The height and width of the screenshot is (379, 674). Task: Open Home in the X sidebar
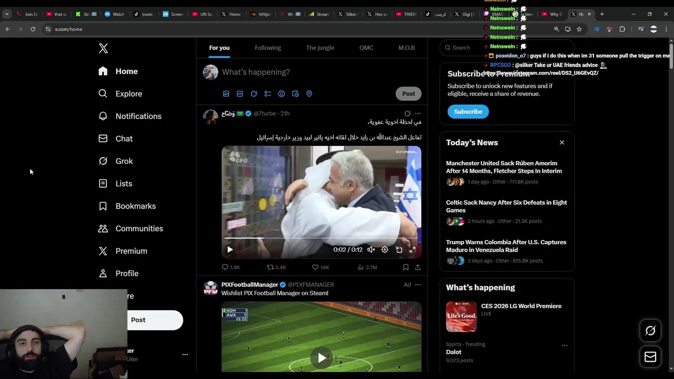118,71
